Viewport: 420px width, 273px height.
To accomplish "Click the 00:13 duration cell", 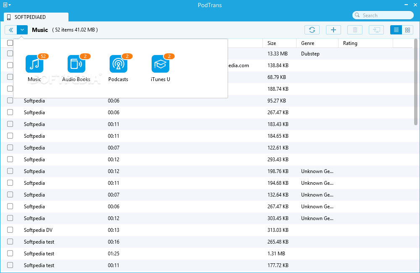I will 113,230.
